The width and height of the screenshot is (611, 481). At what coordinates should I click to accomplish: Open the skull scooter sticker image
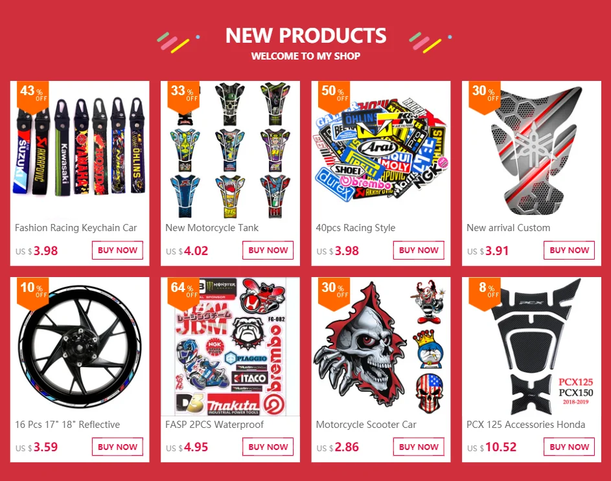(381, 346)
